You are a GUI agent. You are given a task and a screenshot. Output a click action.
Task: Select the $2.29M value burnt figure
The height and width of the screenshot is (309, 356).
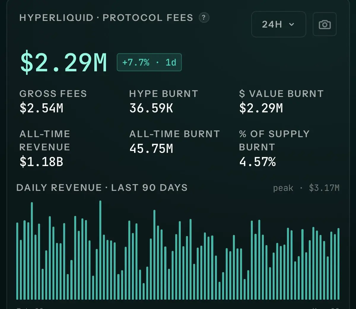(261, 108)
